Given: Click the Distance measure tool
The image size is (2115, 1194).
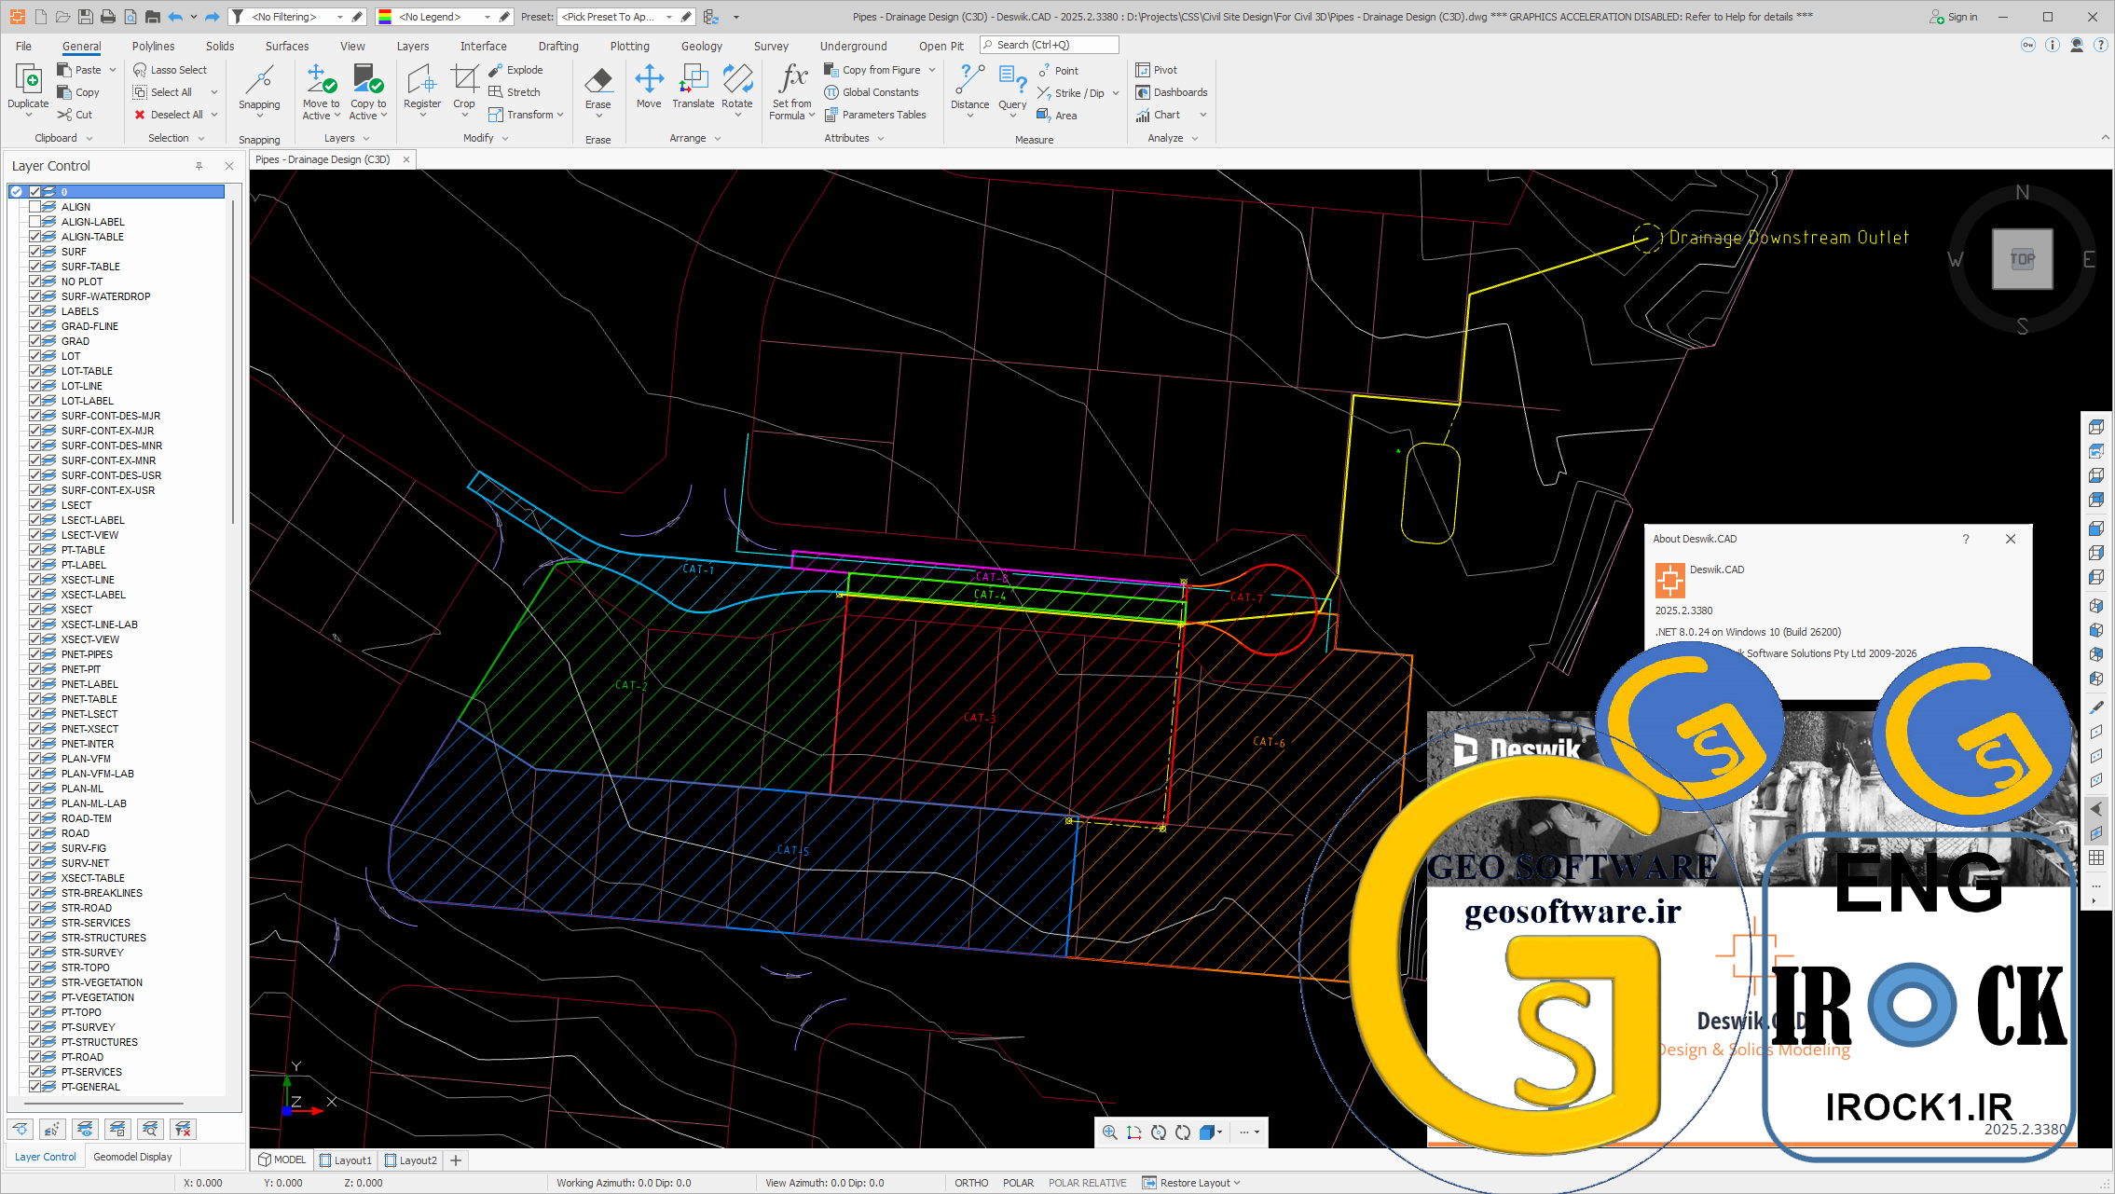Looking at the screenshot, I should (969, 86).
